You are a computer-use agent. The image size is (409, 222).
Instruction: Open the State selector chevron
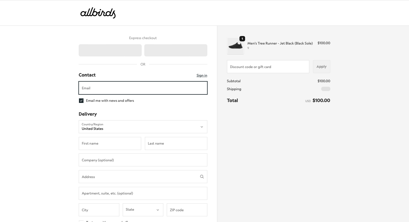tap(157, 210)
